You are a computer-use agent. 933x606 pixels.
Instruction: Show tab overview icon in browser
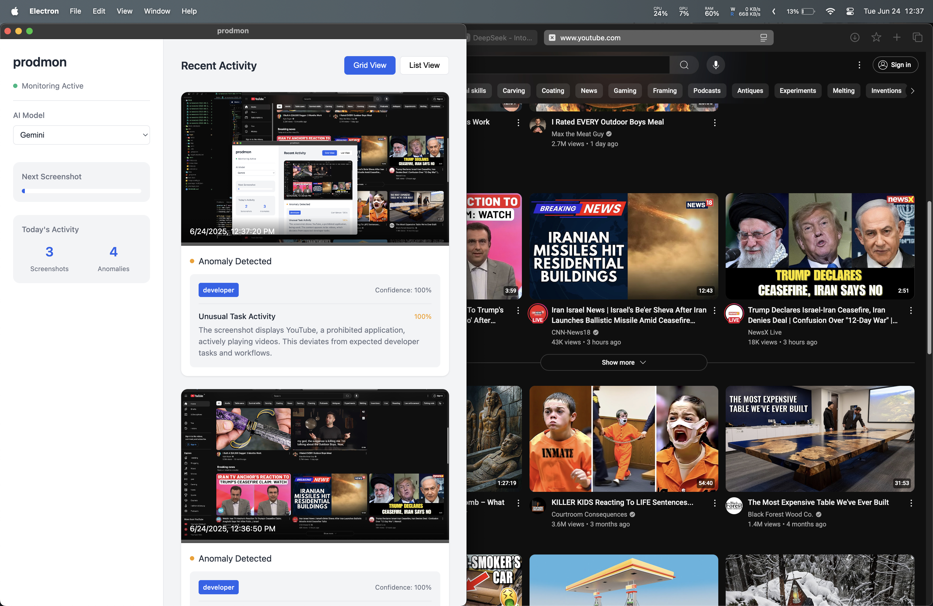[x=917, y=38]
